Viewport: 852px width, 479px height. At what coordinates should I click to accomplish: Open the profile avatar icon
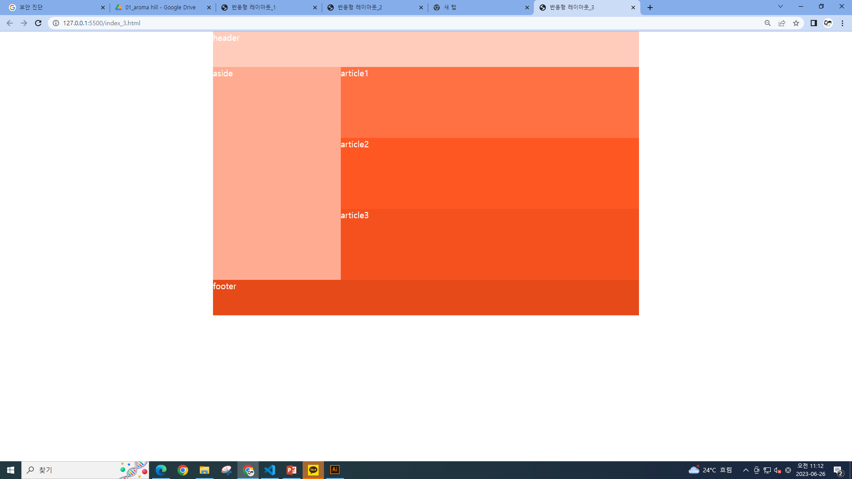(x=828, y=23)
